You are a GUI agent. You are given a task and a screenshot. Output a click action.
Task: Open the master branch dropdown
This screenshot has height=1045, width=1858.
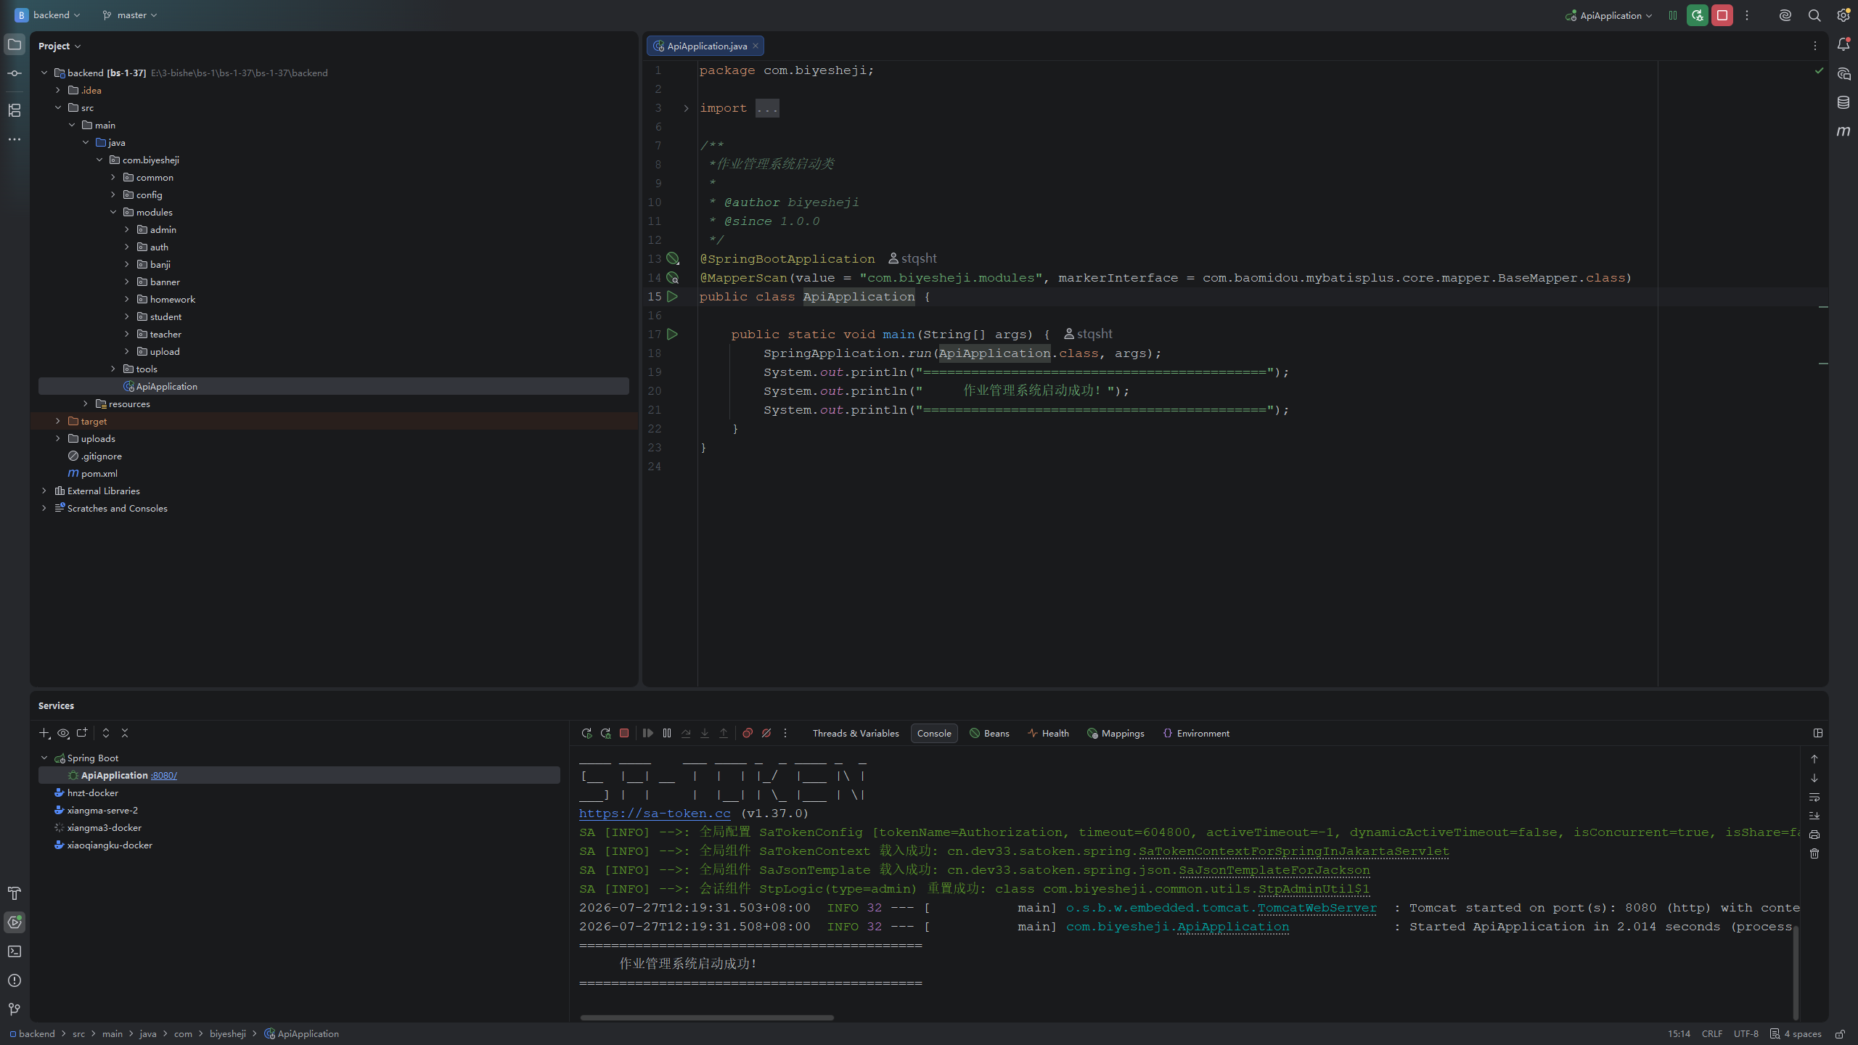[x=130, y=15]
